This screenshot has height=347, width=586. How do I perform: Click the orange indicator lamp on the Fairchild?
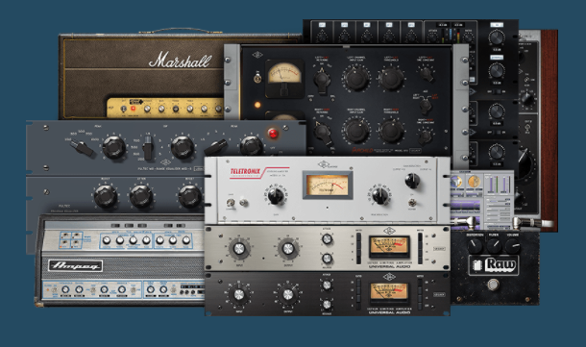[257, 105]
